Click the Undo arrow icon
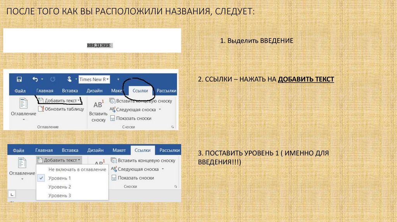 tap(35, 79)
